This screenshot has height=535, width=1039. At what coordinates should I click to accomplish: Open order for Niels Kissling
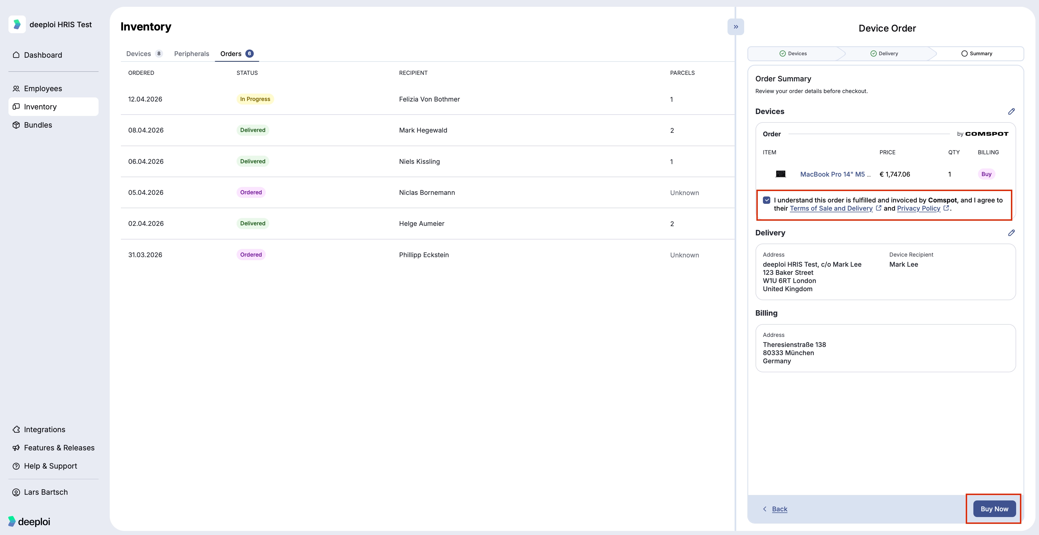427,161
